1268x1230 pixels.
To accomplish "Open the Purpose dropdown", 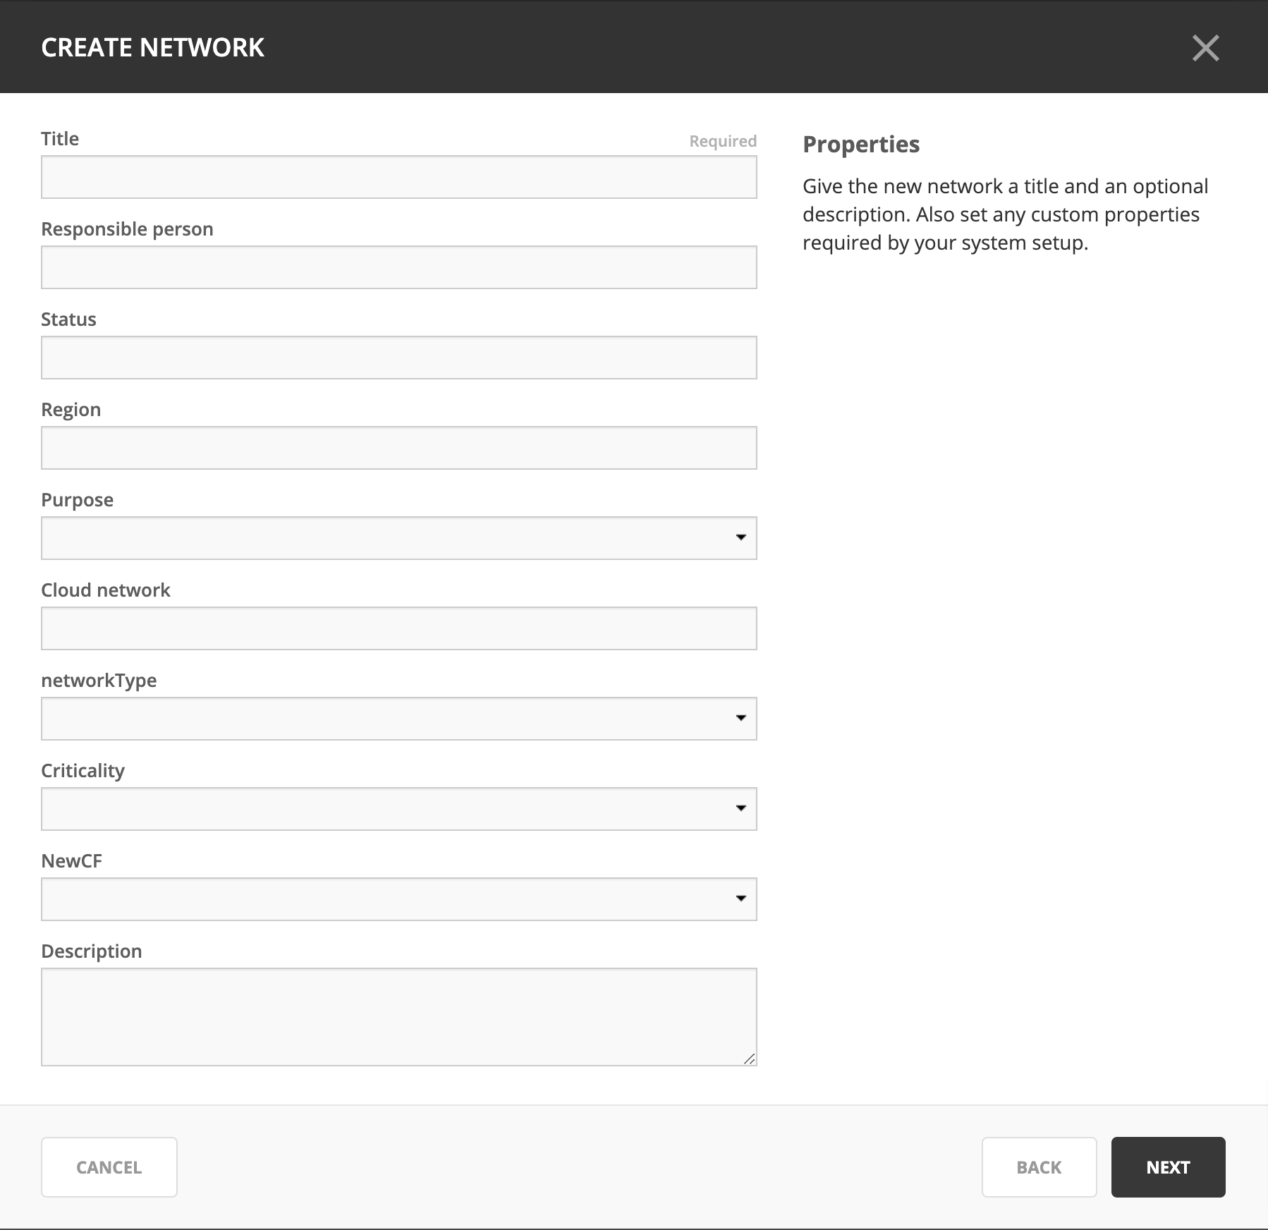I will point(399,538).
